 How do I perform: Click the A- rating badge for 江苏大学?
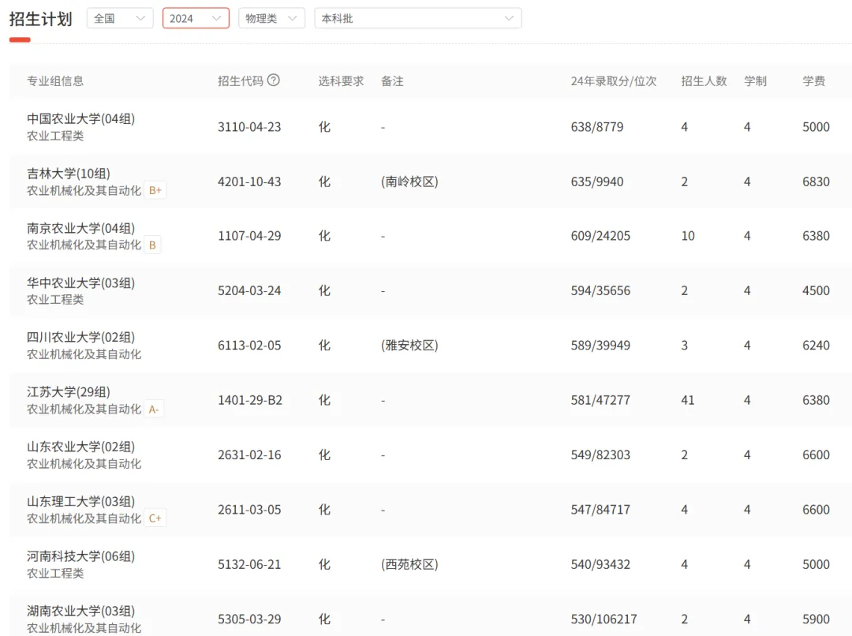pos(154,410)
